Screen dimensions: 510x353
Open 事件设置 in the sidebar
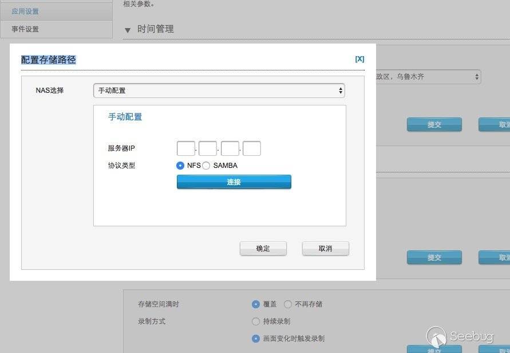tap(57, 29)
